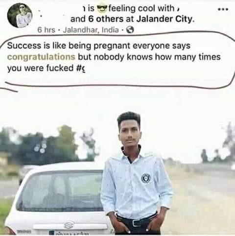This screenshot has width=235, height=236.
Task: Click the "feeling cool with" activity text
Action: 141,8
